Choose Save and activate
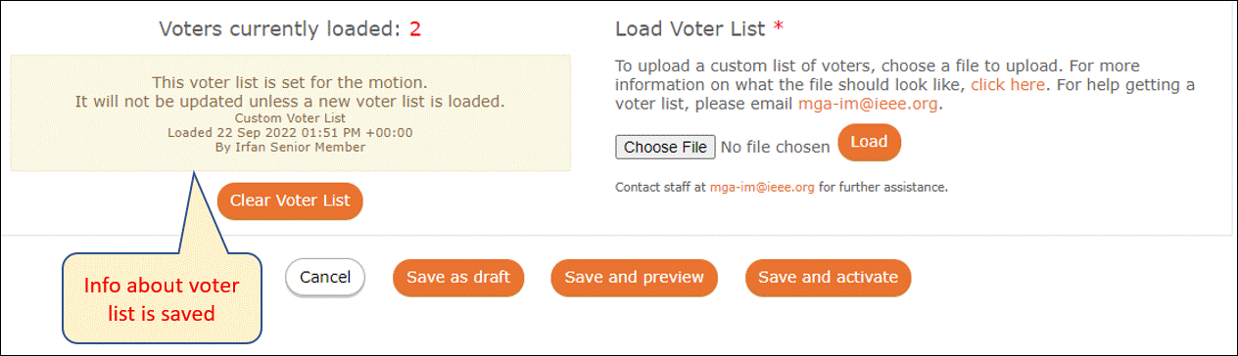Screen dimensions: 1238x356 (x=828, y=277)
